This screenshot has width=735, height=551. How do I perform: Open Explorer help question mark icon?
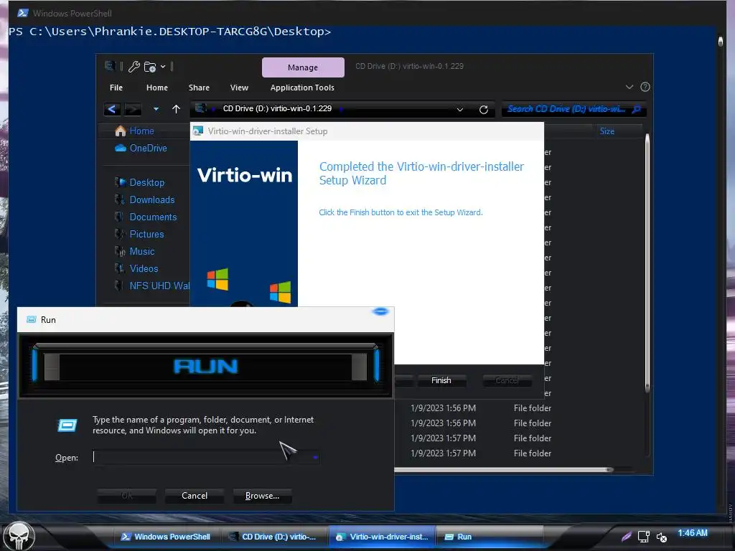click(x=645, y=87)
